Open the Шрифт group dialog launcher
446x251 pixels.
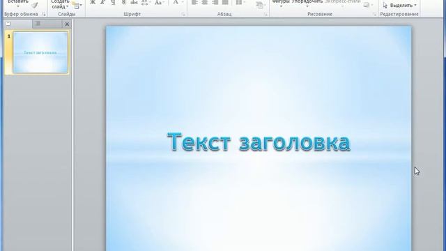tap(183, 14)
